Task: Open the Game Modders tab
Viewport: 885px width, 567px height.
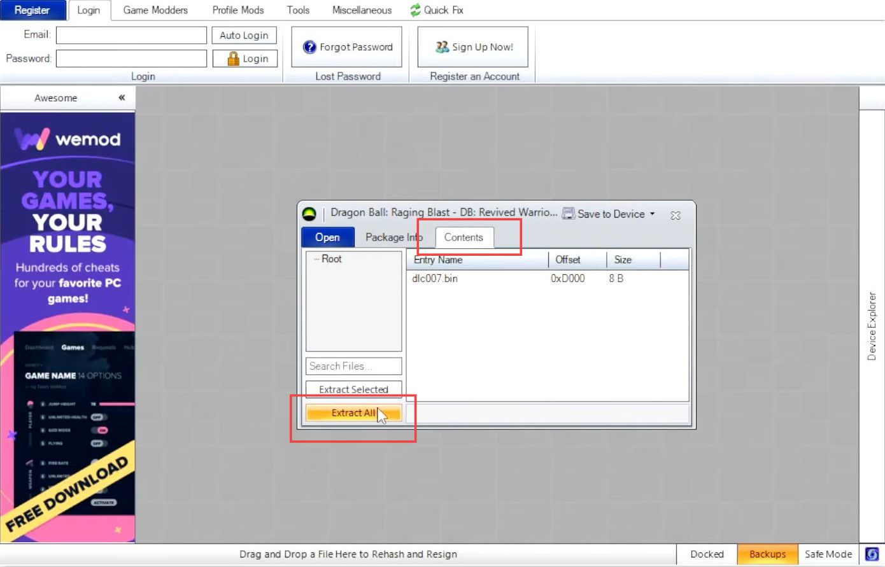Action: [155, 10]
